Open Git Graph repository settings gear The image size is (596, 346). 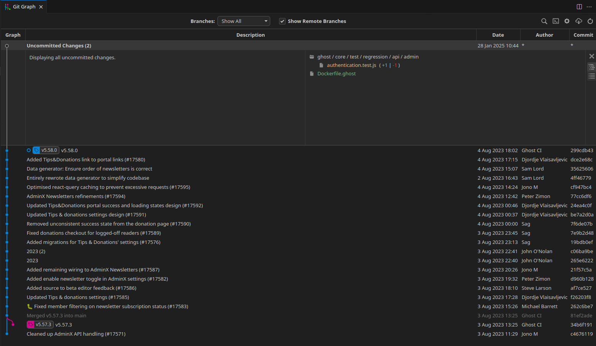pos(567,21)
